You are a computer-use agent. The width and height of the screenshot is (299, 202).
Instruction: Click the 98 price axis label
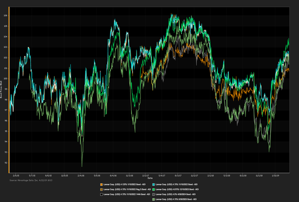coord(6,100)
